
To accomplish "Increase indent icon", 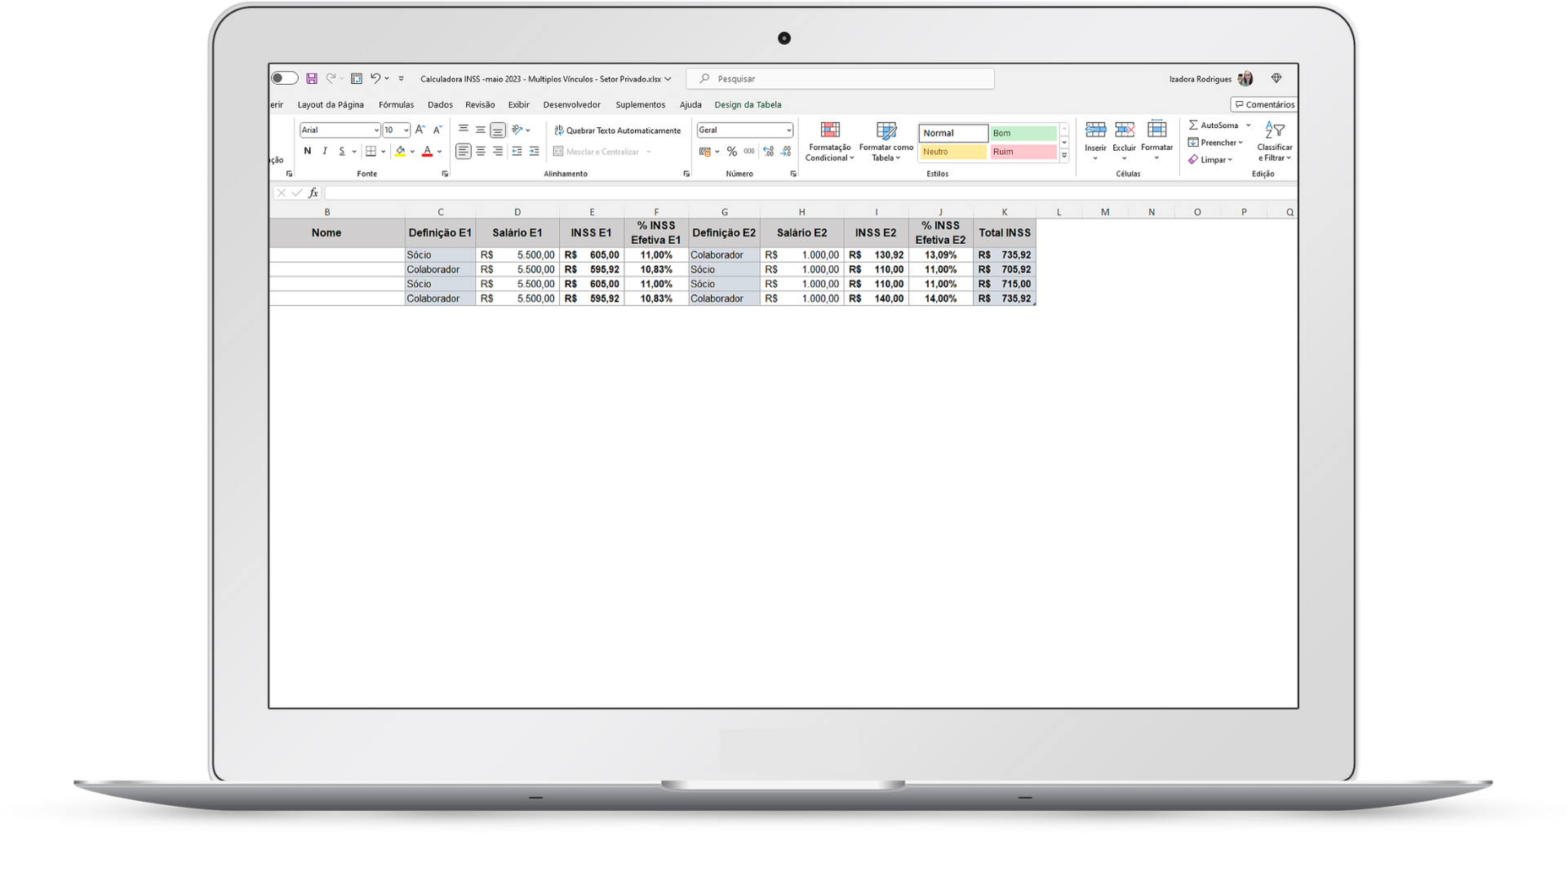I will (x=535, y=151).
